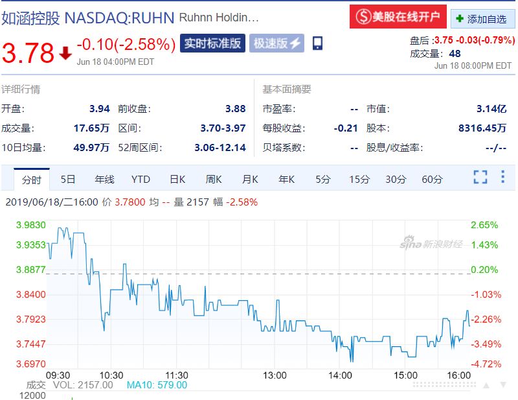Open the 日K candlestick tab
Screen dimensions: 518x400
(177, 180)
